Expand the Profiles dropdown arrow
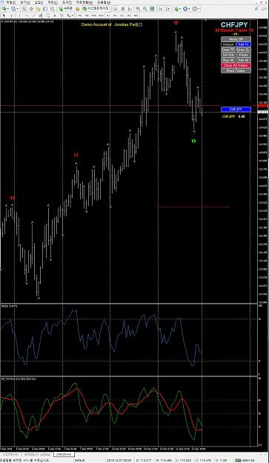Image resolution: width=269 pixels, height=463 pixels. [17, 9]
